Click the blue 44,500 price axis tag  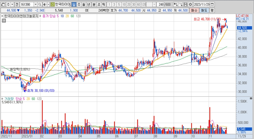245,28
